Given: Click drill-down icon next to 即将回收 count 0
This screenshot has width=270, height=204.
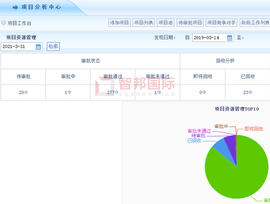Looking at the screenshot, I should pos(204,92).
